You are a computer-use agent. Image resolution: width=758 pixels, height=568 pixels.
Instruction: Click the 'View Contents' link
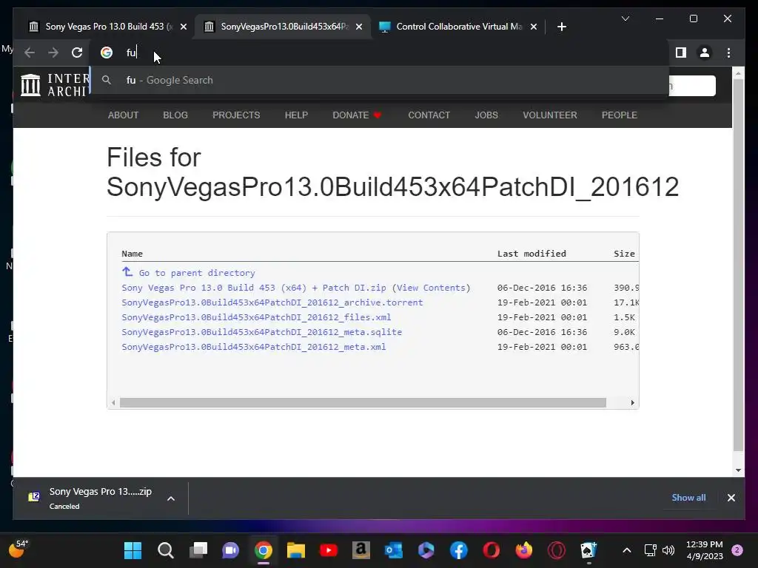tap(431, 288)
